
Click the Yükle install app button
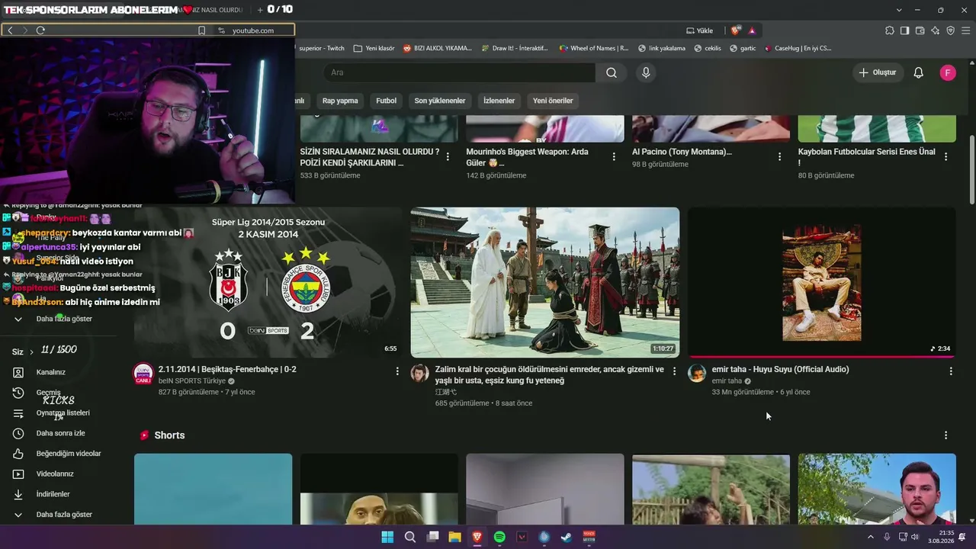coord(700,30)
